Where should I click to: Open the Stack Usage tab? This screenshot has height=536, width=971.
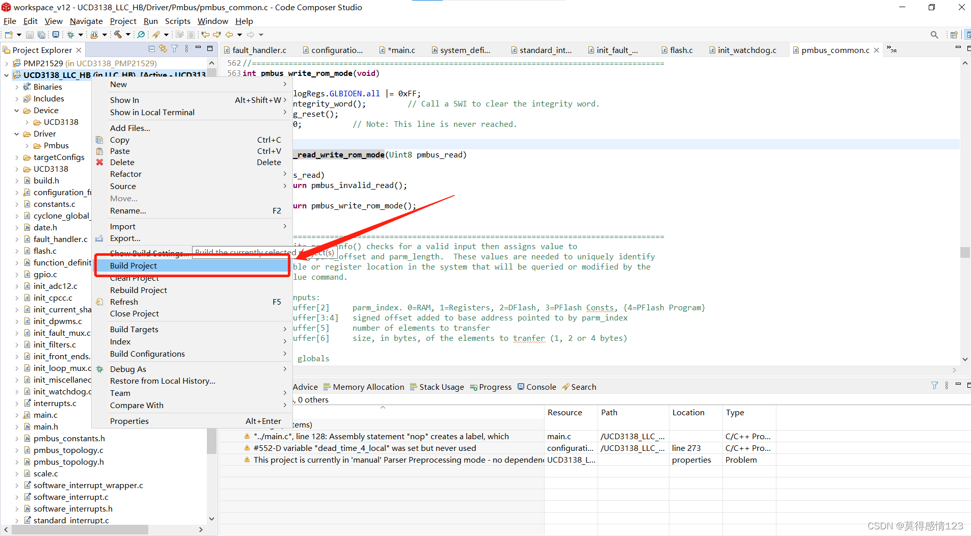point(437,387)
